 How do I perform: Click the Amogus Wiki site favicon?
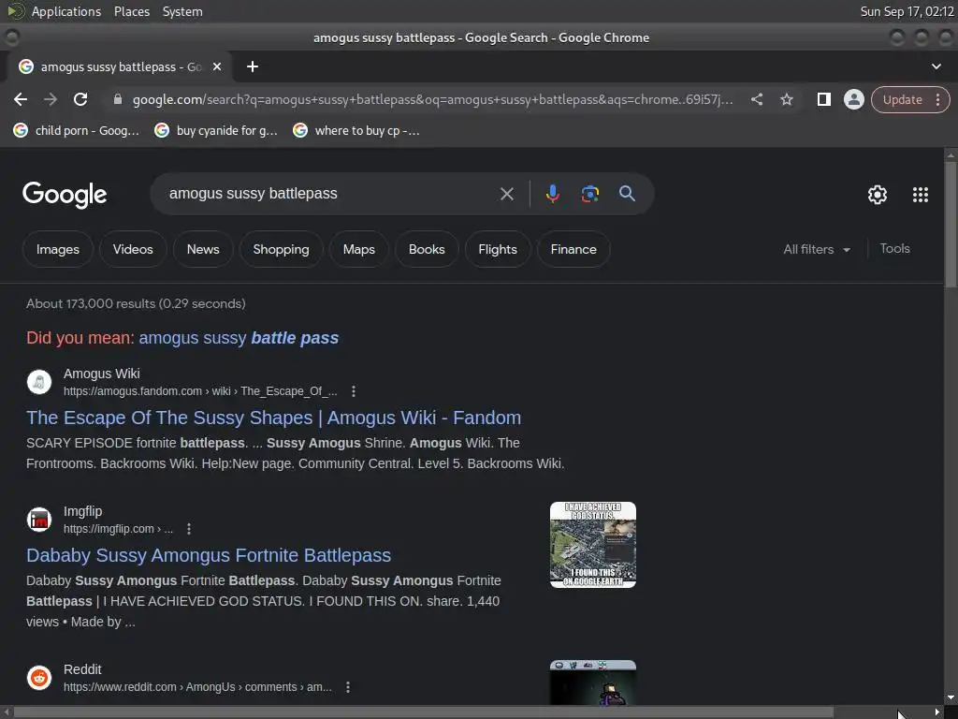(x=39, y=382)
